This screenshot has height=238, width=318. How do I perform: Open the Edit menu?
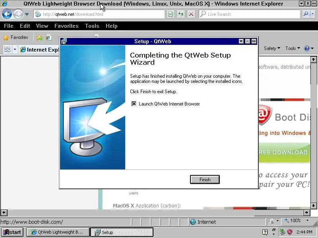pos(25,26)
